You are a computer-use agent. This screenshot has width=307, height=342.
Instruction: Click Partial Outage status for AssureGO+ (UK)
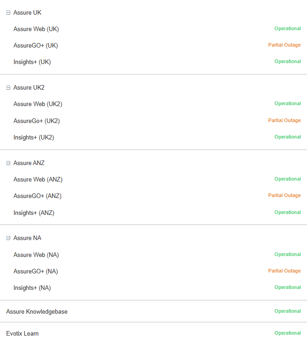tap(284, 45)
